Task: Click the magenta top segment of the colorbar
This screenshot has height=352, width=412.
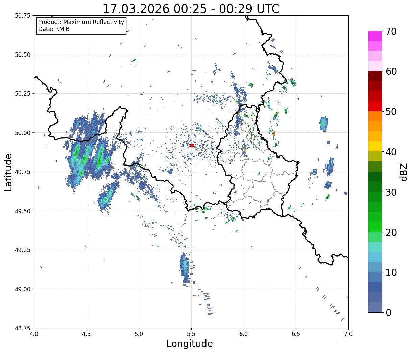Action: 375,36
